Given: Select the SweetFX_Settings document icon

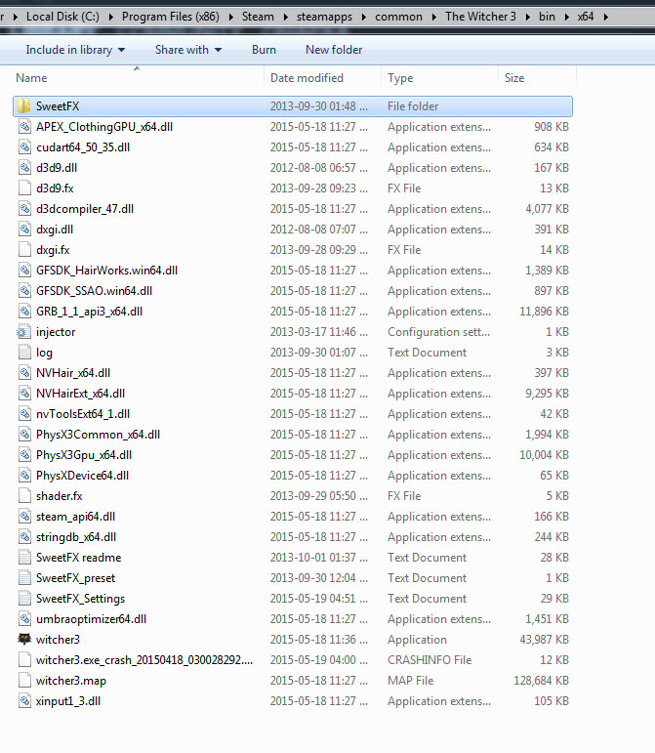Looking at the screenshot, I should pos(24,599).
